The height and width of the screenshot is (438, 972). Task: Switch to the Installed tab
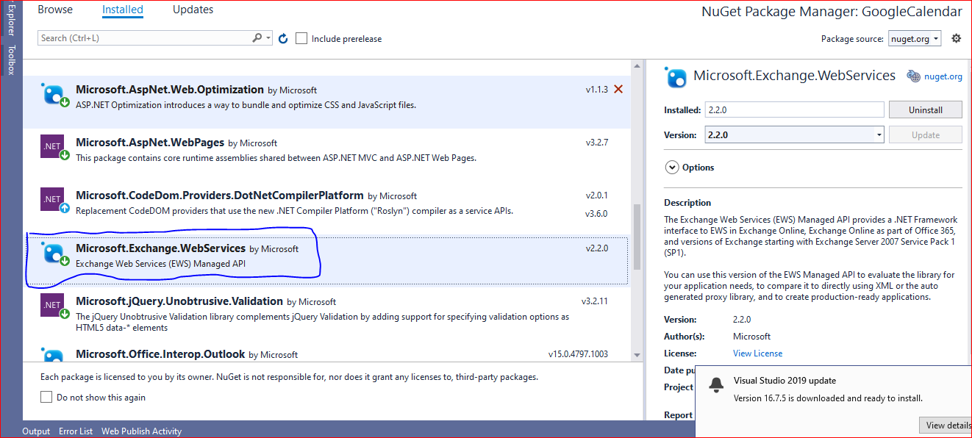pyautogui.click(x=123, y=10)
